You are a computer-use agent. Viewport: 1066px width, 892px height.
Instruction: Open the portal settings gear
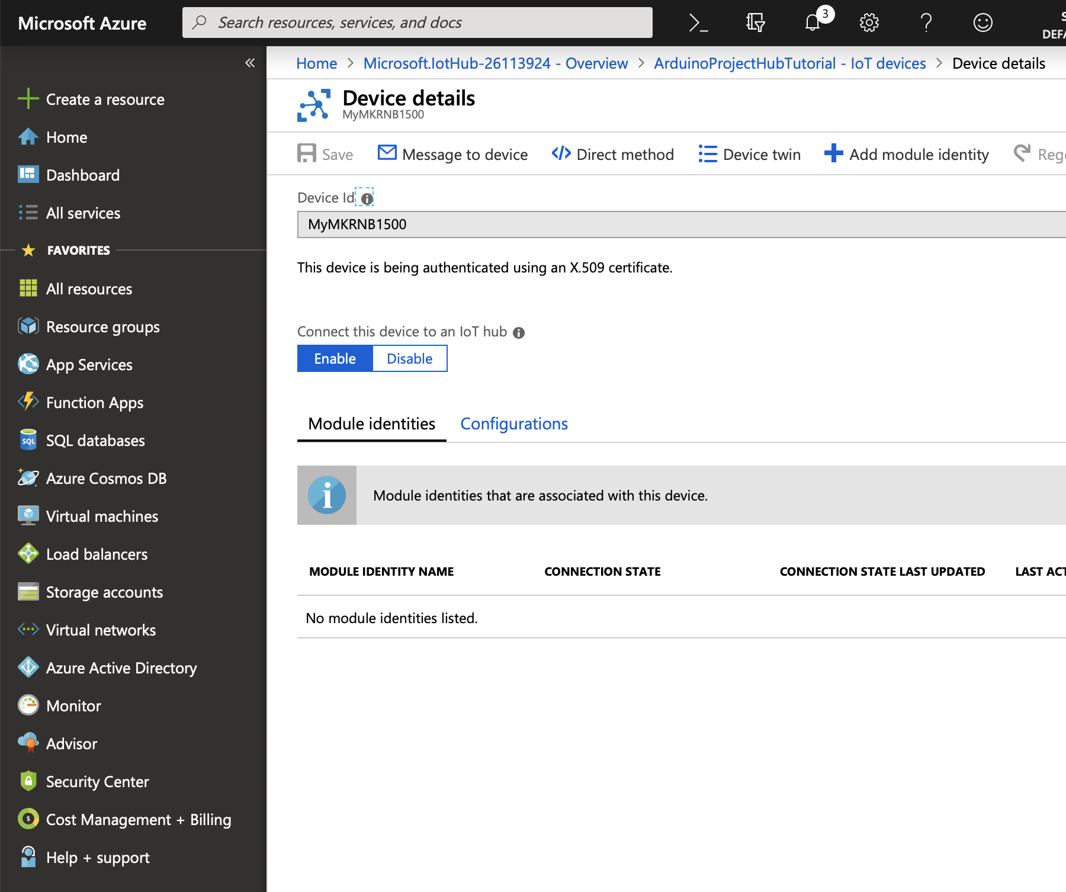click(x=869, y=23)
